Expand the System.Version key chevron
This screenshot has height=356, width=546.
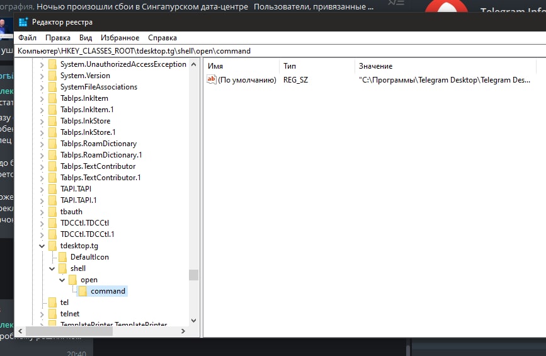[x=42, y=76]
